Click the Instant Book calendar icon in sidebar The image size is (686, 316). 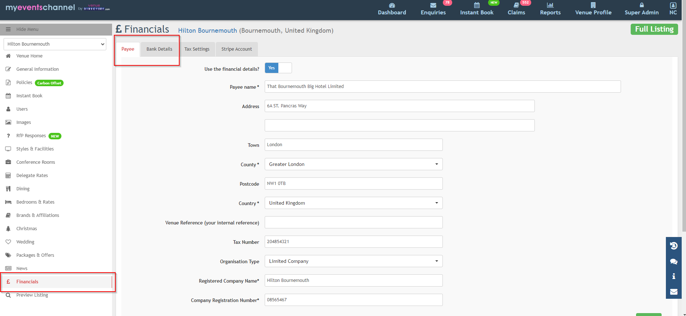tap(8, 96)
